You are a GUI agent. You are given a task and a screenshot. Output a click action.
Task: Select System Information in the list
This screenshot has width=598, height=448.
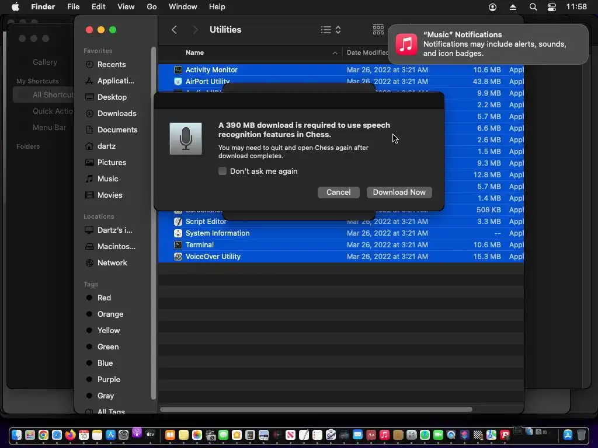pyautogui.click(x=340, y=233)
